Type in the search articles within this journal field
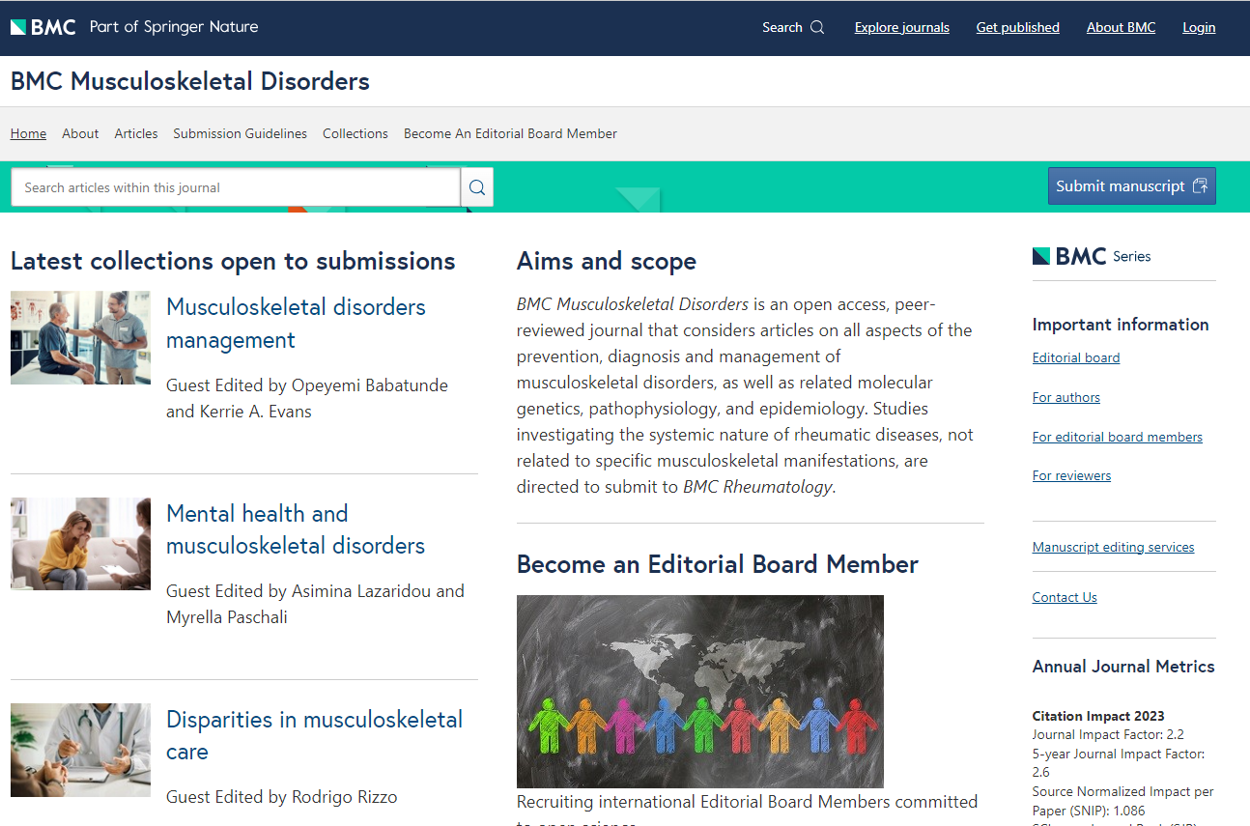This screenshot has height=826, width=1250. pos(235,187)
